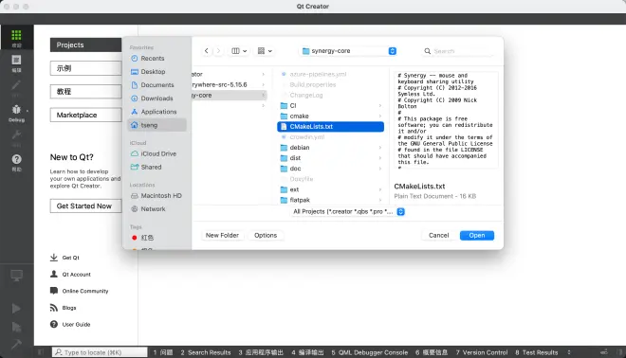626x358 pixels.
Task: Open QML Debugger Console pane
Action: point(369,352)
